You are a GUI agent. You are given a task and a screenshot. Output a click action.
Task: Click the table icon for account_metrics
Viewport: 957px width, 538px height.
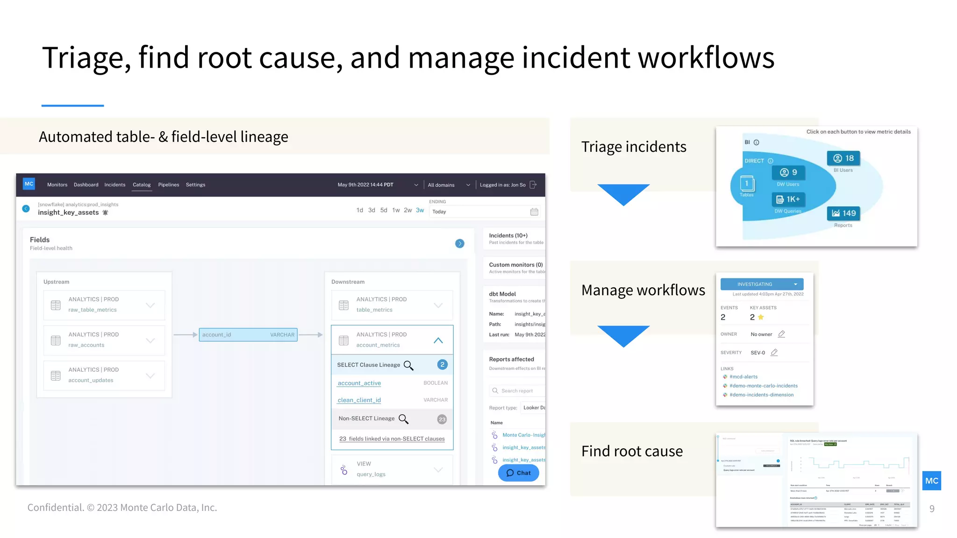[x=343, y=340]
